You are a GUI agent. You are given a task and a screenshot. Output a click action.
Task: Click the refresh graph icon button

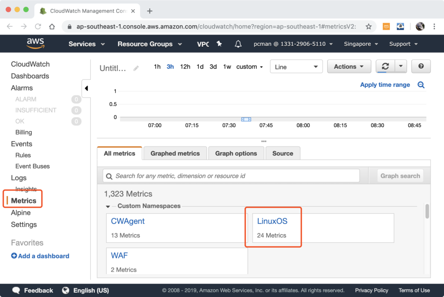coord(385,66)
